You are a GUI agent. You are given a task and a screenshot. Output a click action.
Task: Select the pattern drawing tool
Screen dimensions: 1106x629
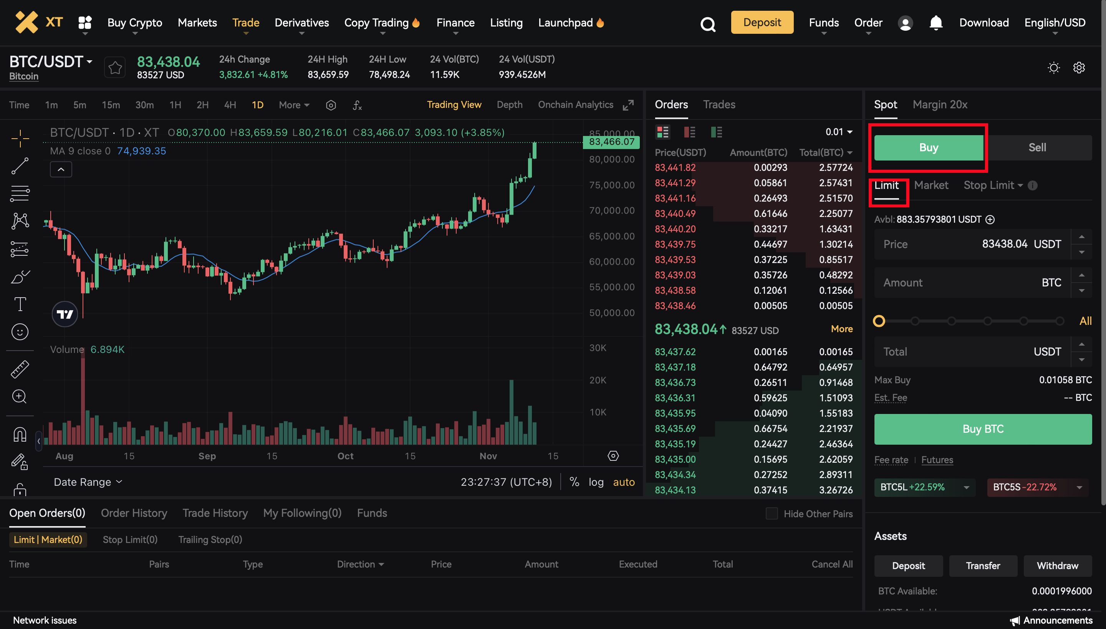pos(20,221)
